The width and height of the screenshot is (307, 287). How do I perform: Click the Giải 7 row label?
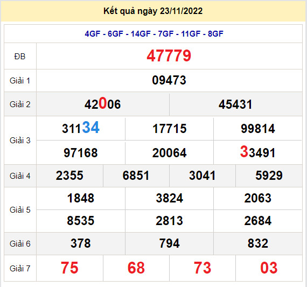[x=20, y=268]
